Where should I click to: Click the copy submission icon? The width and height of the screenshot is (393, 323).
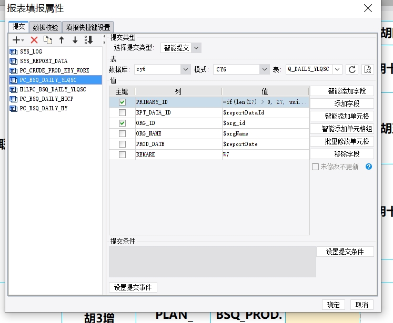tap(48, 40)
